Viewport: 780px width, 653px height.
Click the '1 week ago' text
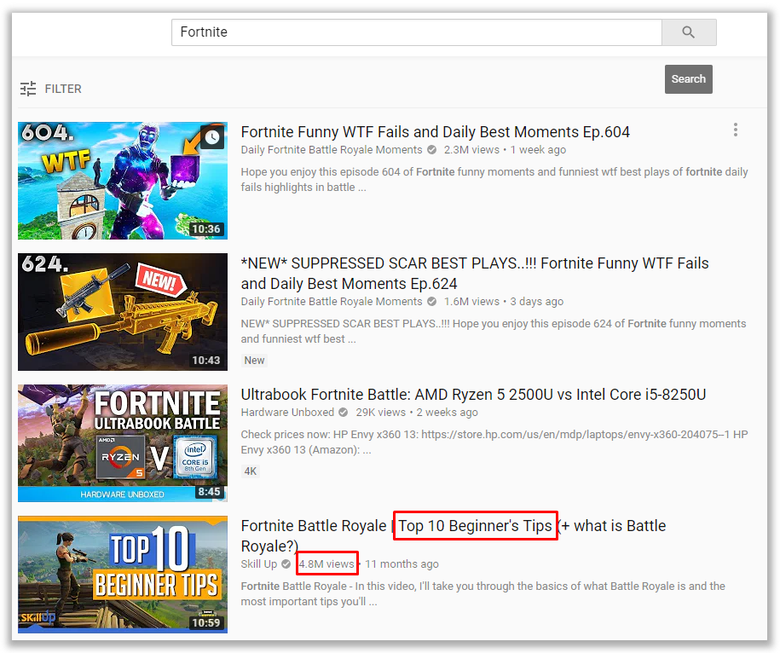point(538,150)
